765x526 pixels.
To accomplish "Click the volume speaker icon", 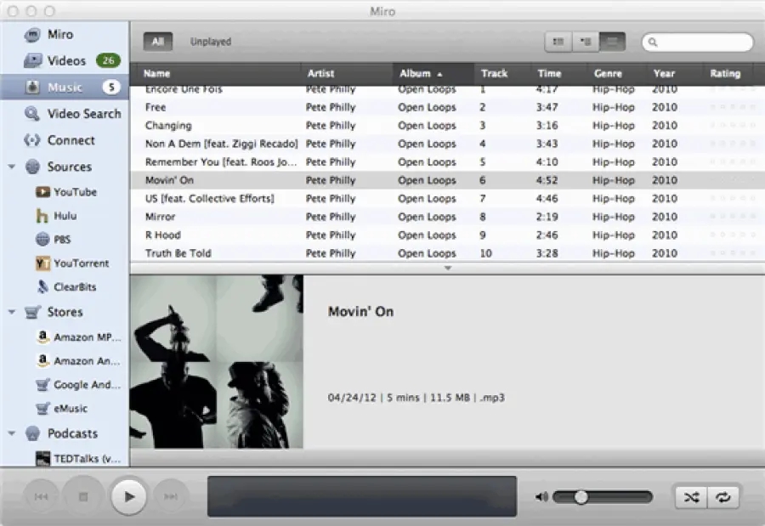I will 541,497.
